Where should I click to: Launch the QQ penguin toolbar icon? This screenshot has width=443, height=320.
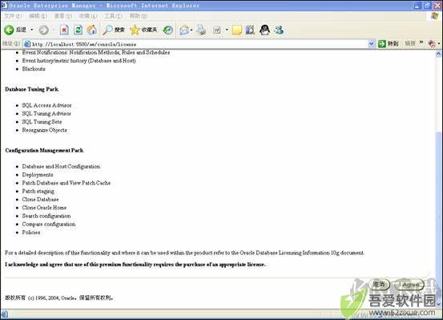click(x=264, y=30)
